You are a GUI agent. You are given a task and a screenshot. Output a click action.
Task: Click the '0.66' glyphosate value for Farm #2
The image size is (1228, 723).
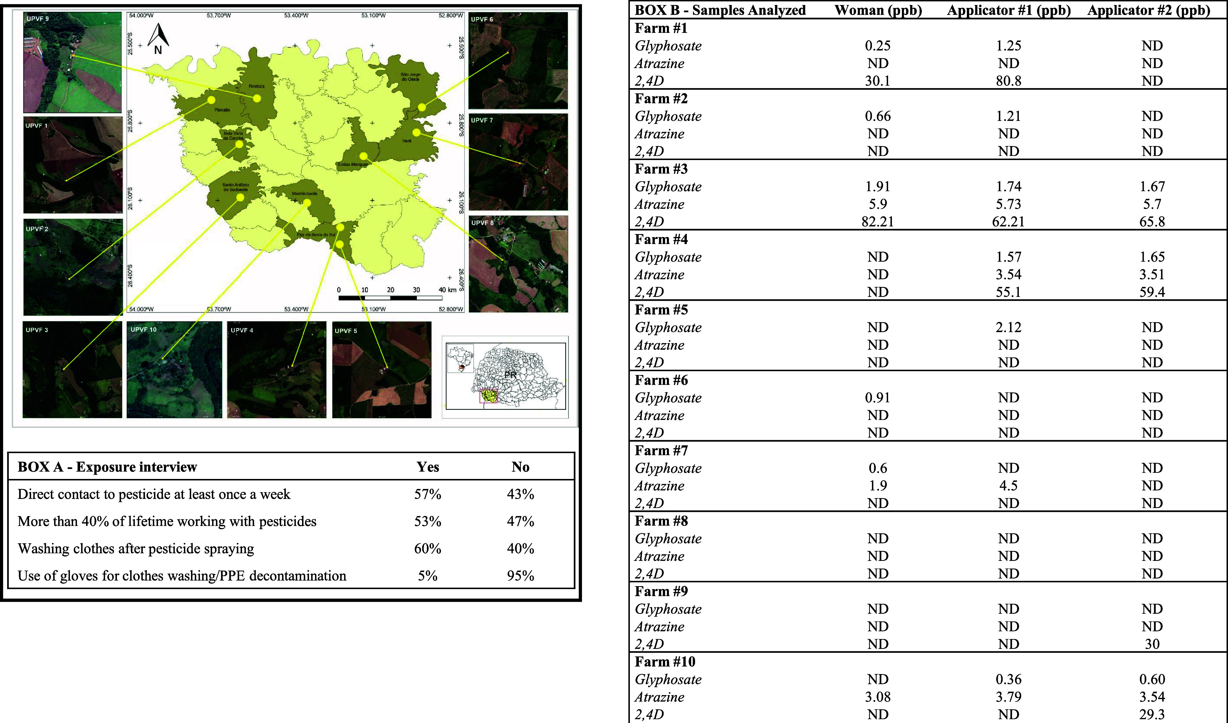(878, 117)
